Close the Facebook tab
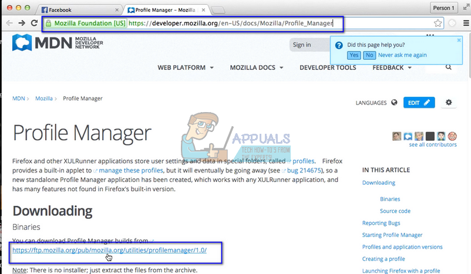 (x=117, y=10)
